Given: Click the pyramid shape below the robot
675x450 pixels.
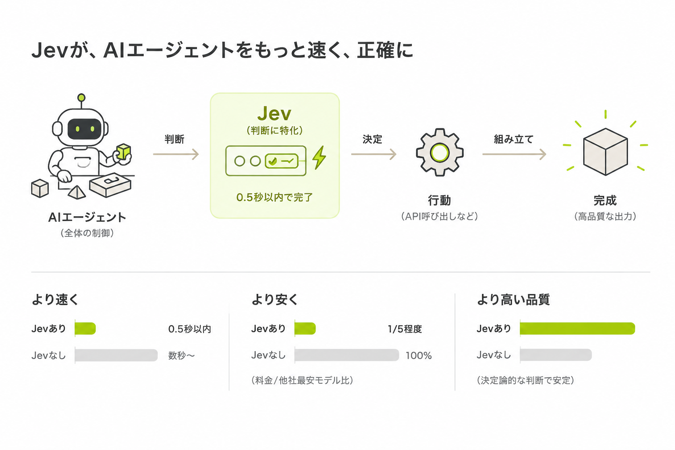Looking at the screenshot, I should click(x=77, y=192).
